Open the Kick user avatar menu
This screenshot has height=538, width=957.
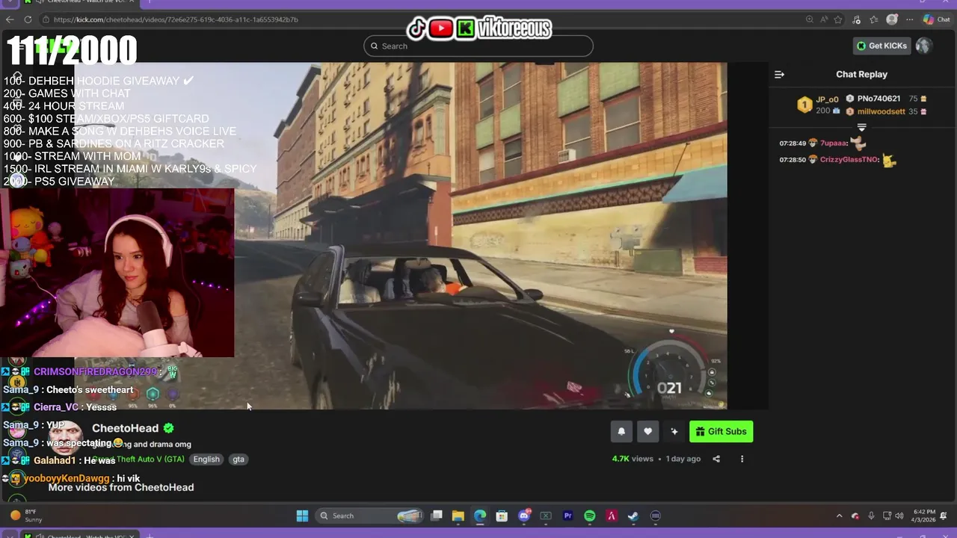923,46
